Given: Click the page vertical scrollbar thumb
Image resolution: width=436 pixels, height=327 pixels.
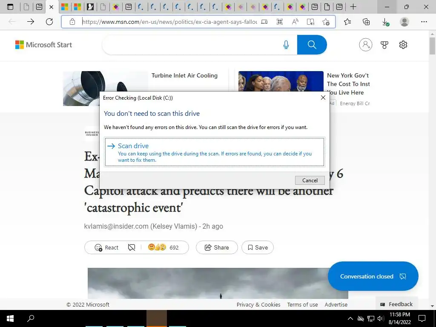Looking at the screenshot, I should [432, 46].
